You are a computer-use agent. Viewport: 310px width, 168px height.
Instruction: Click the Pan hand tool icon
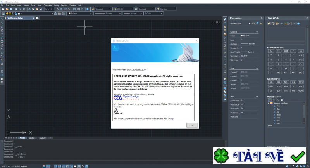click(x=57, y=9)
